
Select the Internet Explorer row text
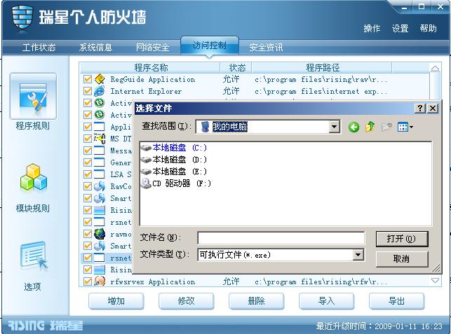pos(146,91)
